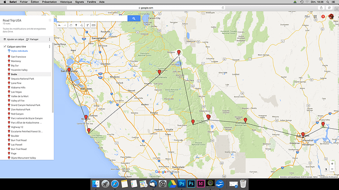
Task: Zoom in on the map
Action: point(332,164)
